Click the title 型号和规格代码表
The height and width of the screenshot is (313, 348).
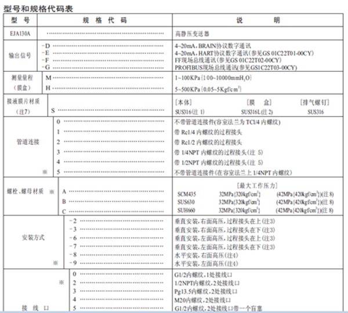[38, 9]
